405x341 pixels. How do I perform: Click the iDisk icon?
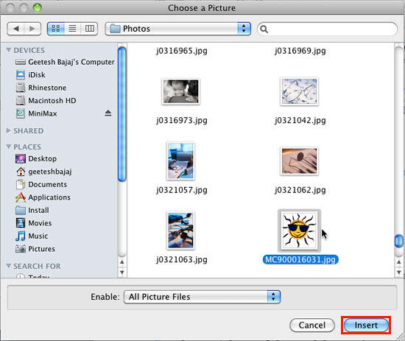(21, 74)
